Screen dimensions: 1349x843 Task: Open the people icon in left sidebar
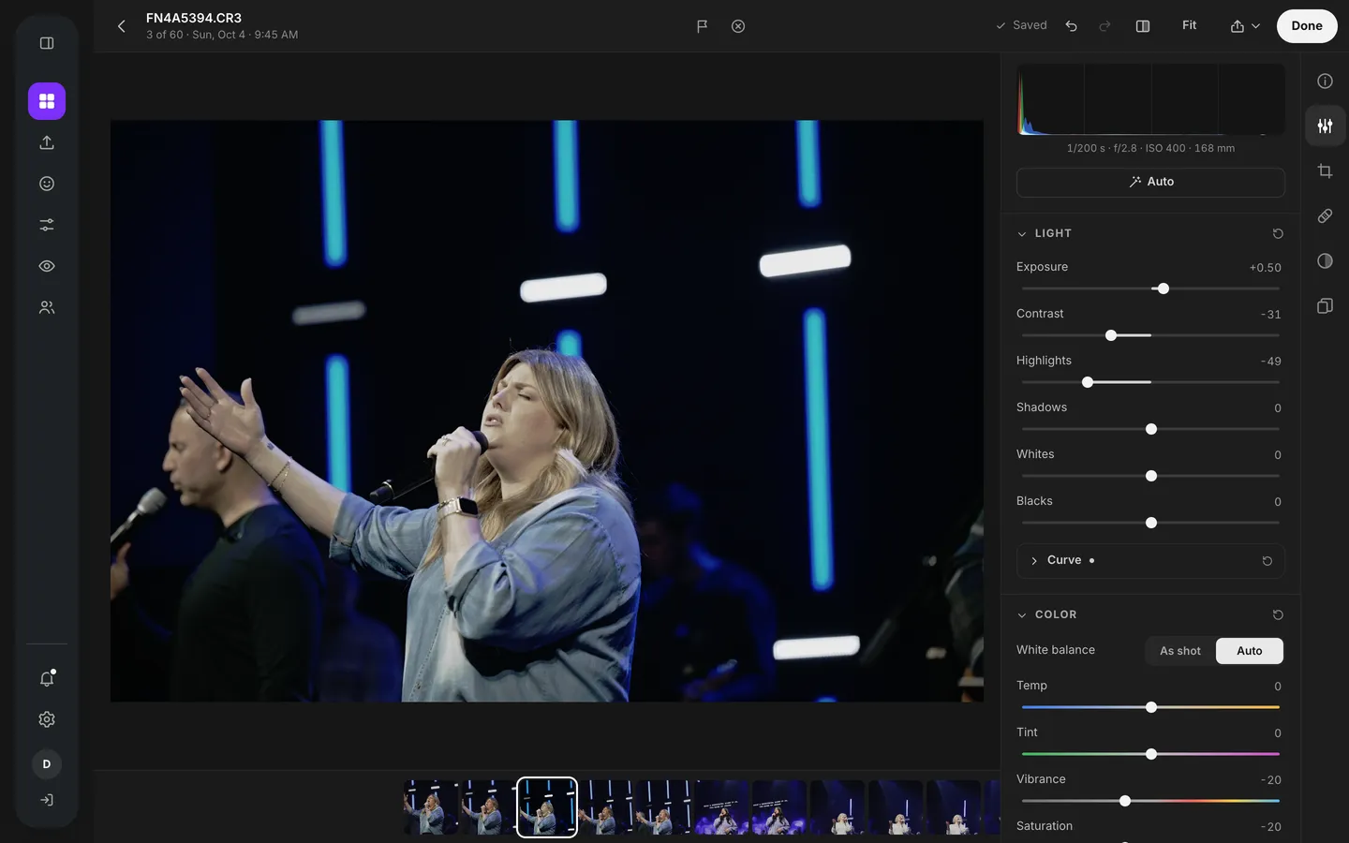coord(47,307)
